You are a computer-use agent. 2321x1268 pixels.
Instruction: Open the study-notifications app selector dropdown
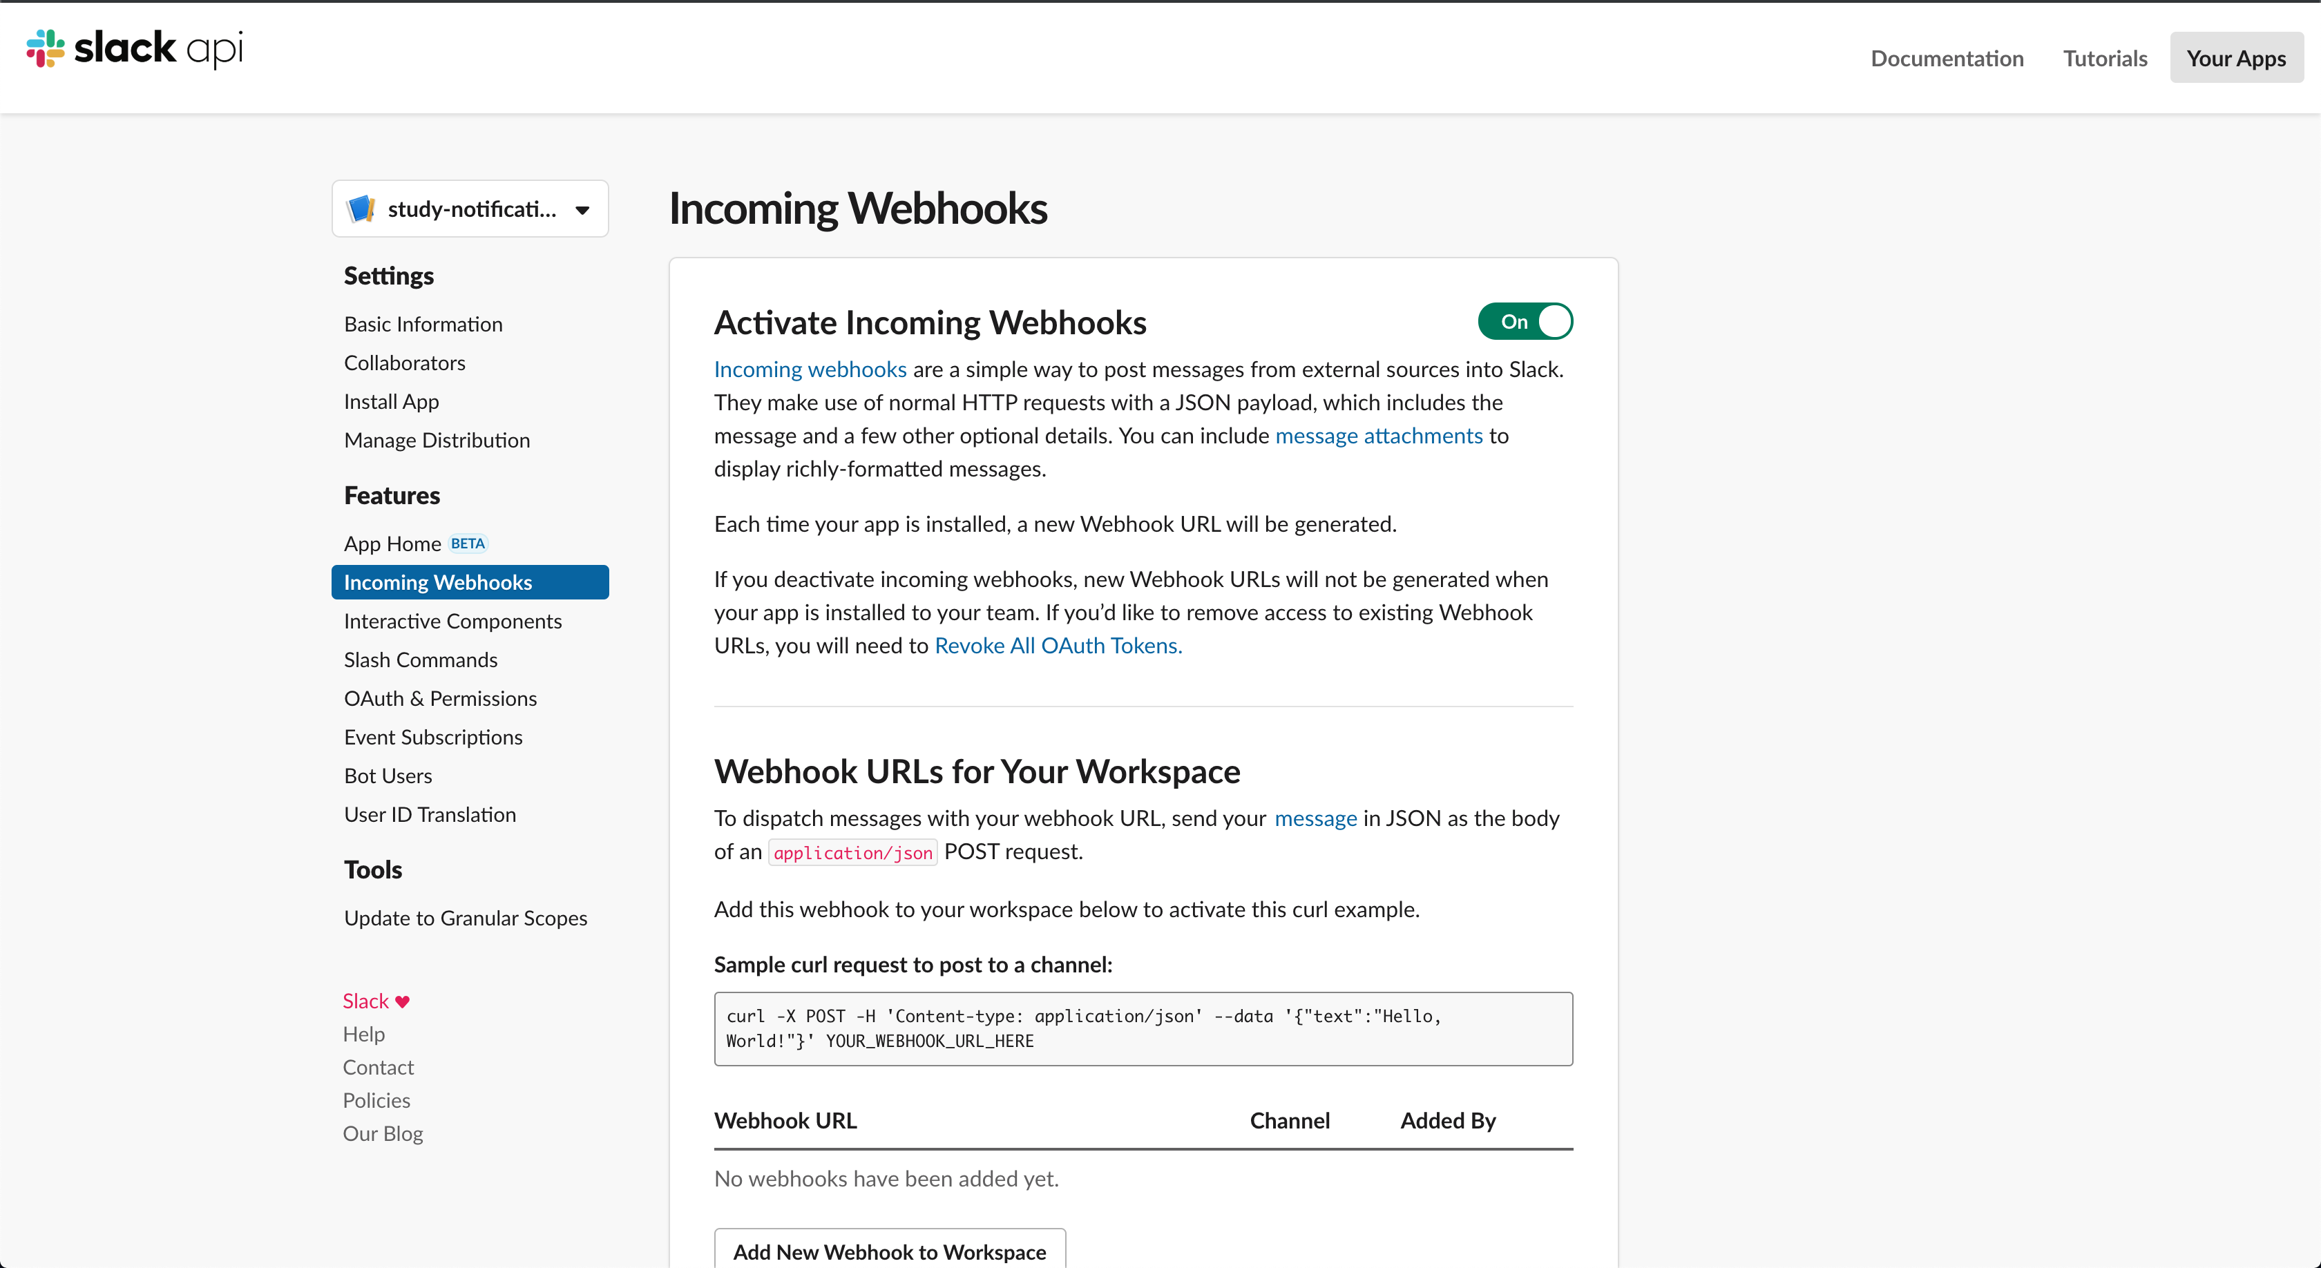470,209
